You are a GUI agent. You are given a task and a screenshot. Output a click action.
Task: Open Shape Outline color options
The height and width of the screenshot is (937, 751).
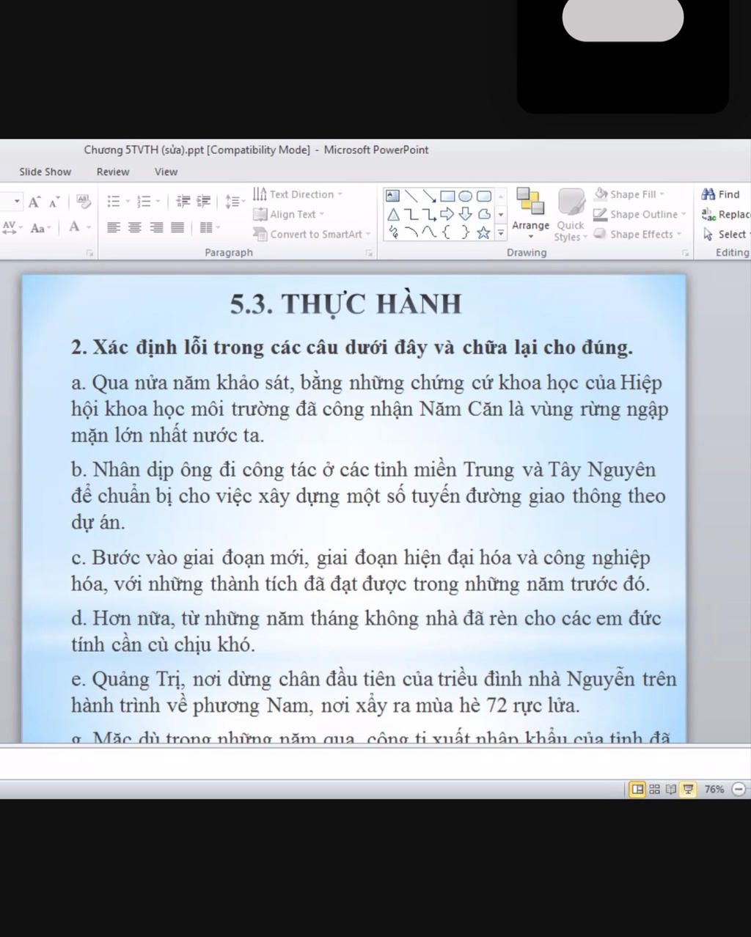[640, 214]
